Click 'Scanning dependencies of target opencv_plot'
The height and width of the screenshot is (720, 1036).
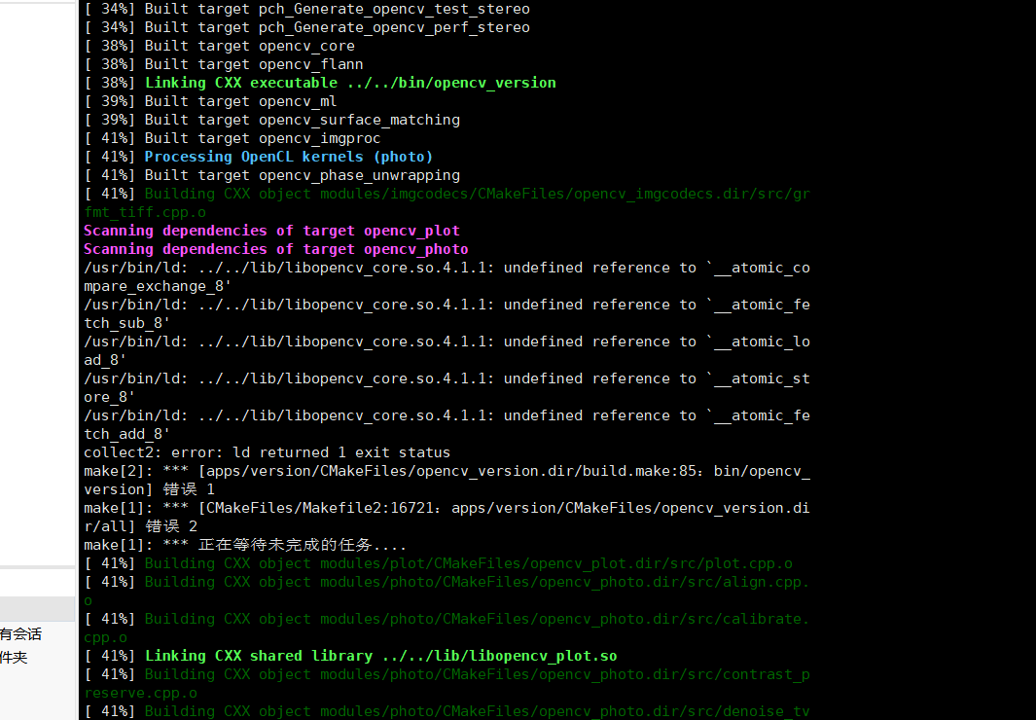point(271,232)
